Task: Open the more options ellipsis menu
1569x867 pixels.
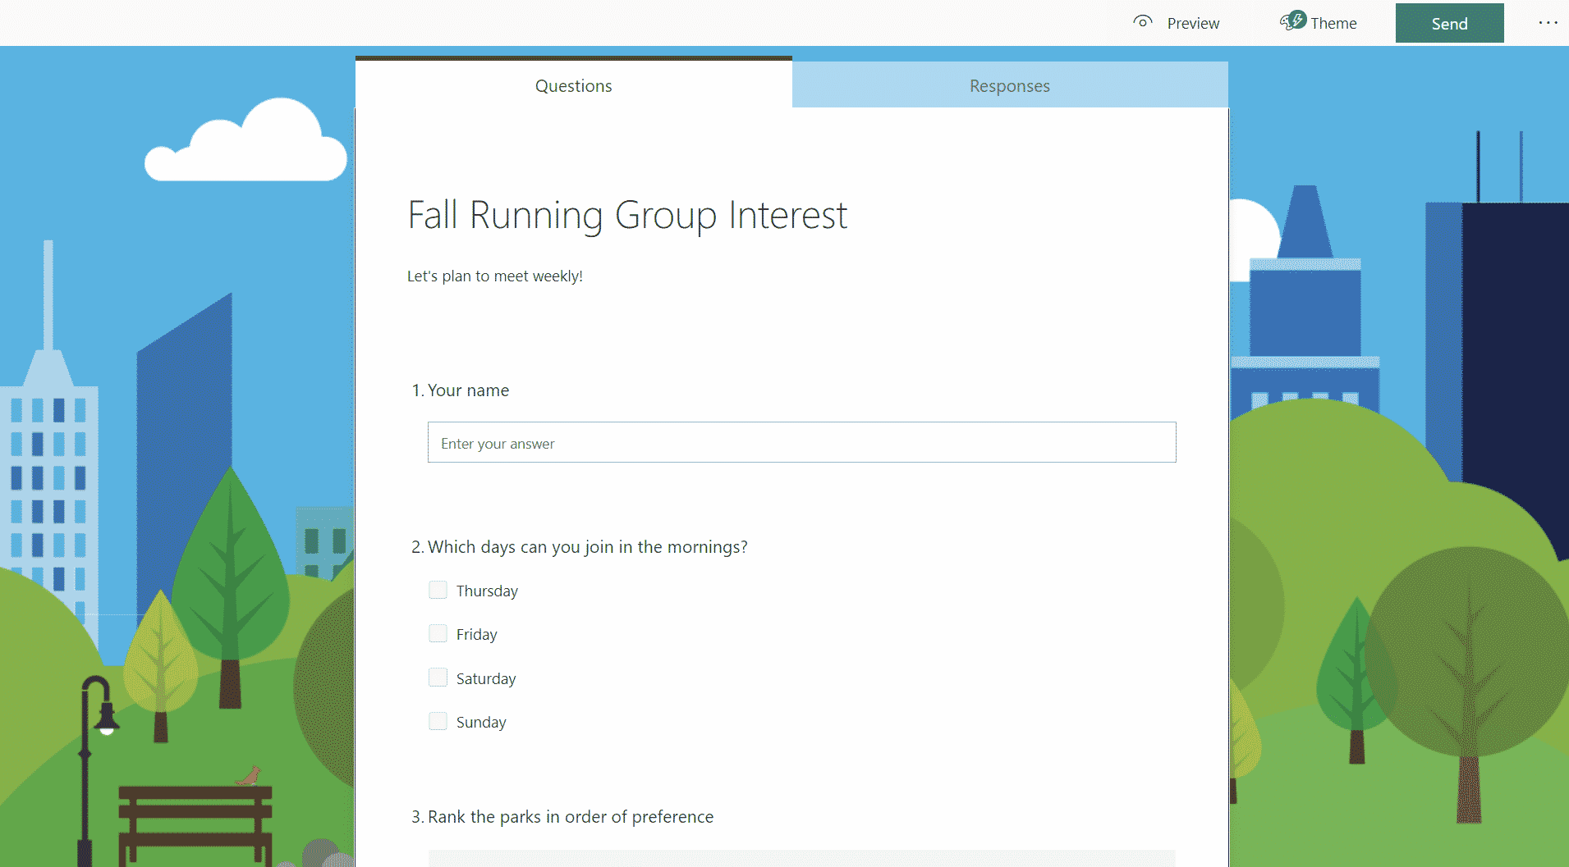Action: tap(1548, 23)
